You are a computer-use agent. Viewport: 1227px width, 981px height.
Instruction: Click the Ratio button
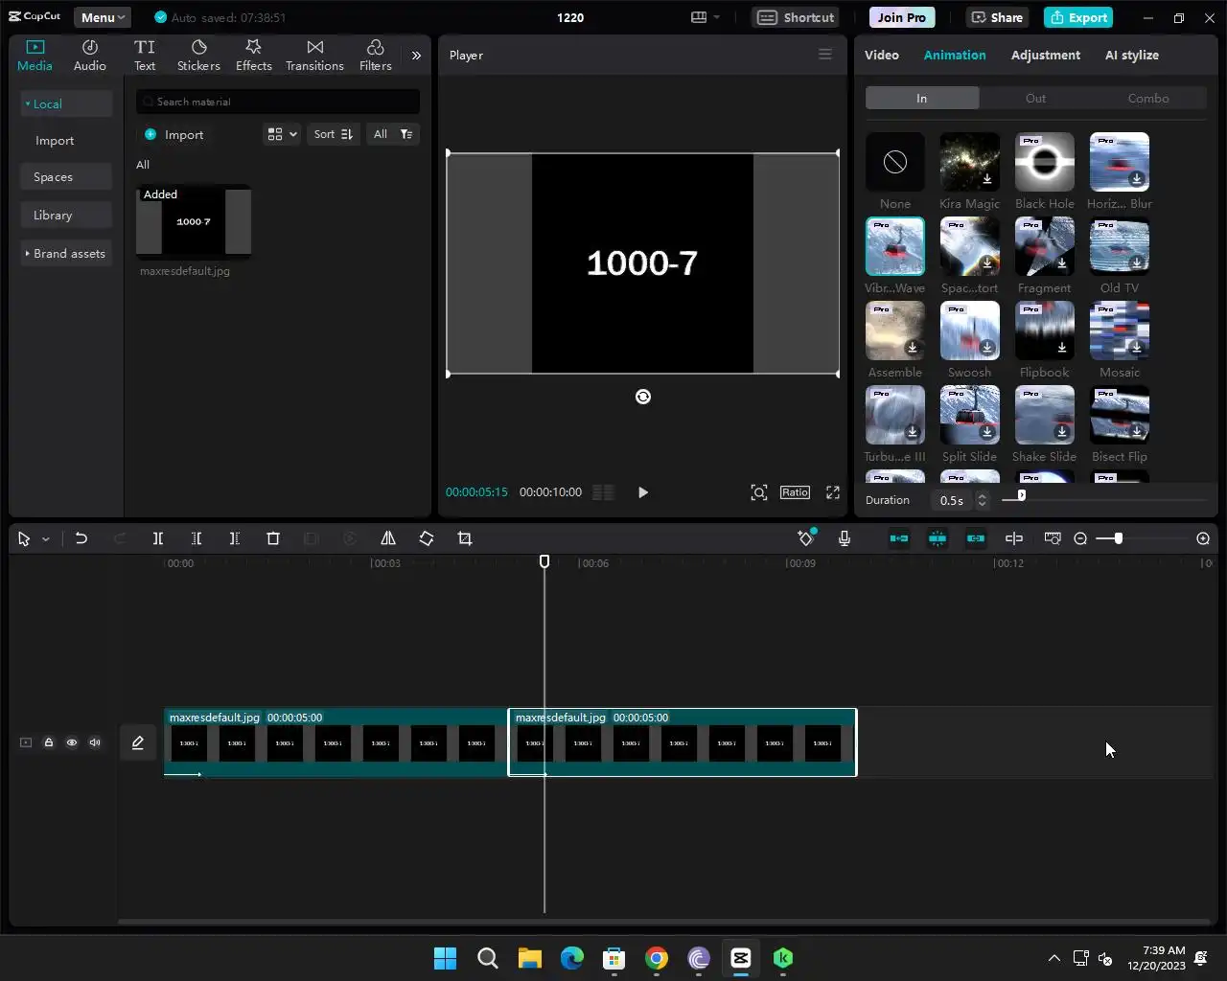pos(795,492)
